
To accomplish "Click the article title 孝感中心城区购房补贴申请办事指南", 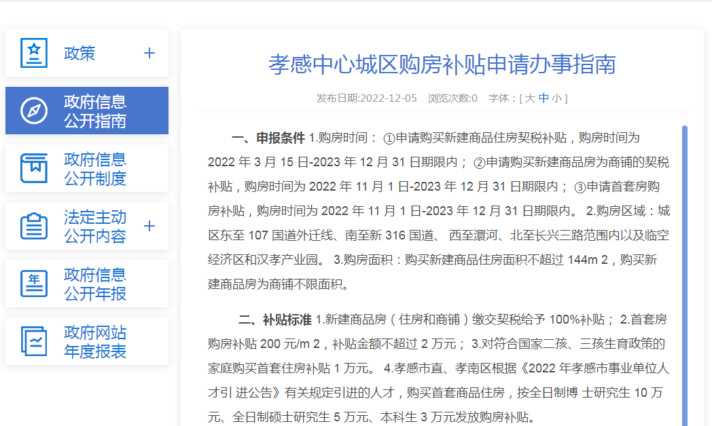I will click(442, 64).
